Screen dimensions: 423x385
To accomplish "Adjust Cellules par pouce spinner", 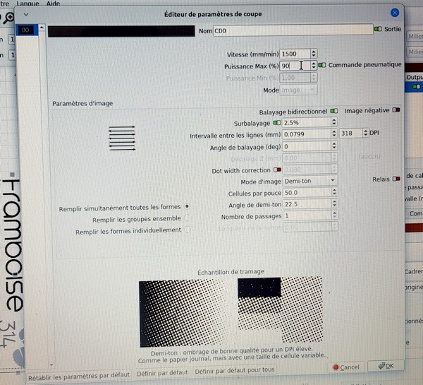I will [x=334, y=192].
